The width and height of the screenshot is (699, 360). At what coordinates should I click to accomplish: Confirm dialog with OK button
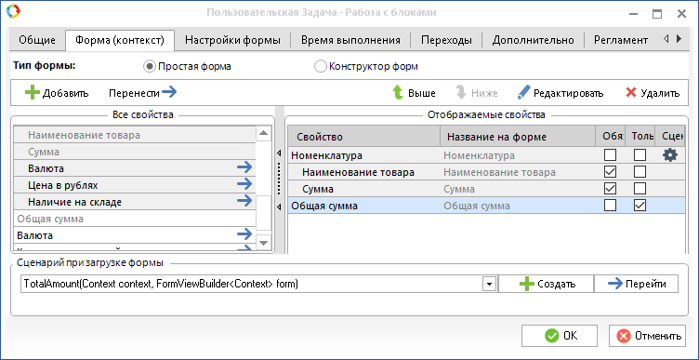pyautogui.click(x=559, y=336)
